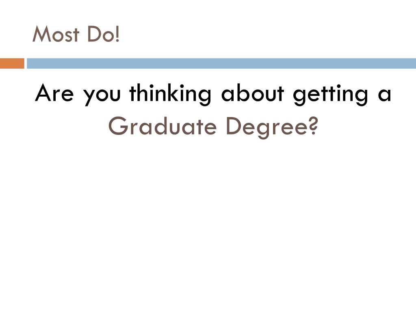Screen dimensions: 416x312
Task: Click the word "Are" in the question
Action: (x=54, y=93)
